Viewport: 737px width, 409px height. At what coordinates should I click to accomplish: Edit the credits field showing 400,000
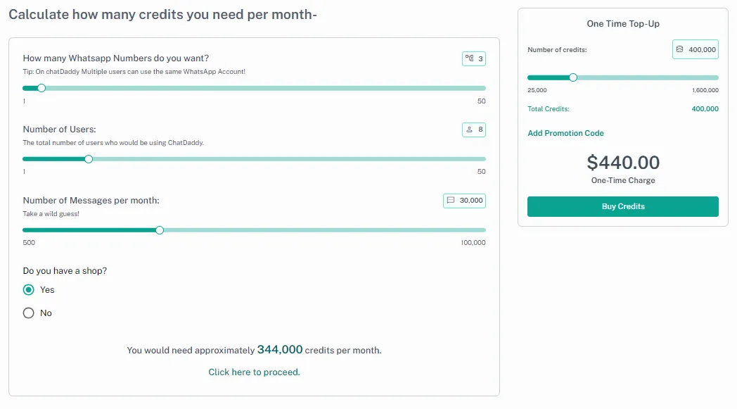click(702, 49)
